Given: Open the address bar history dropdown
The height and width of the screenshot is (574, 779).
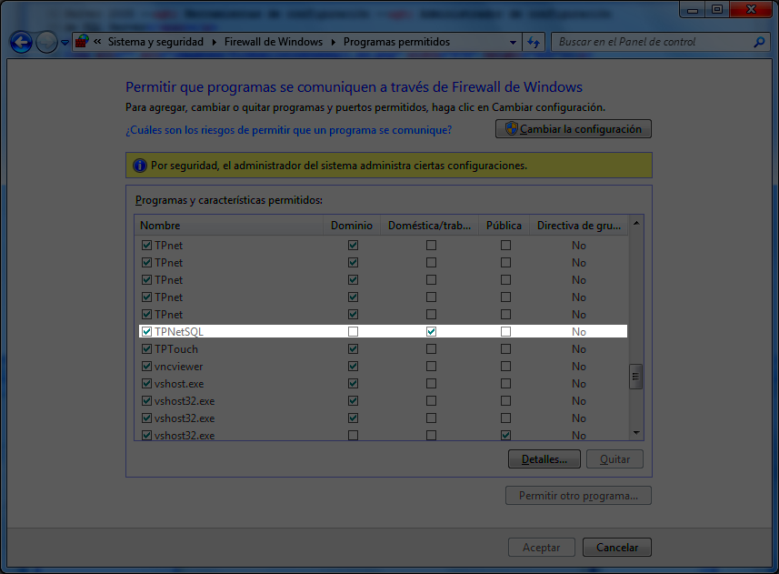Looking at the screenshot, I should click(x=514, y=42).
